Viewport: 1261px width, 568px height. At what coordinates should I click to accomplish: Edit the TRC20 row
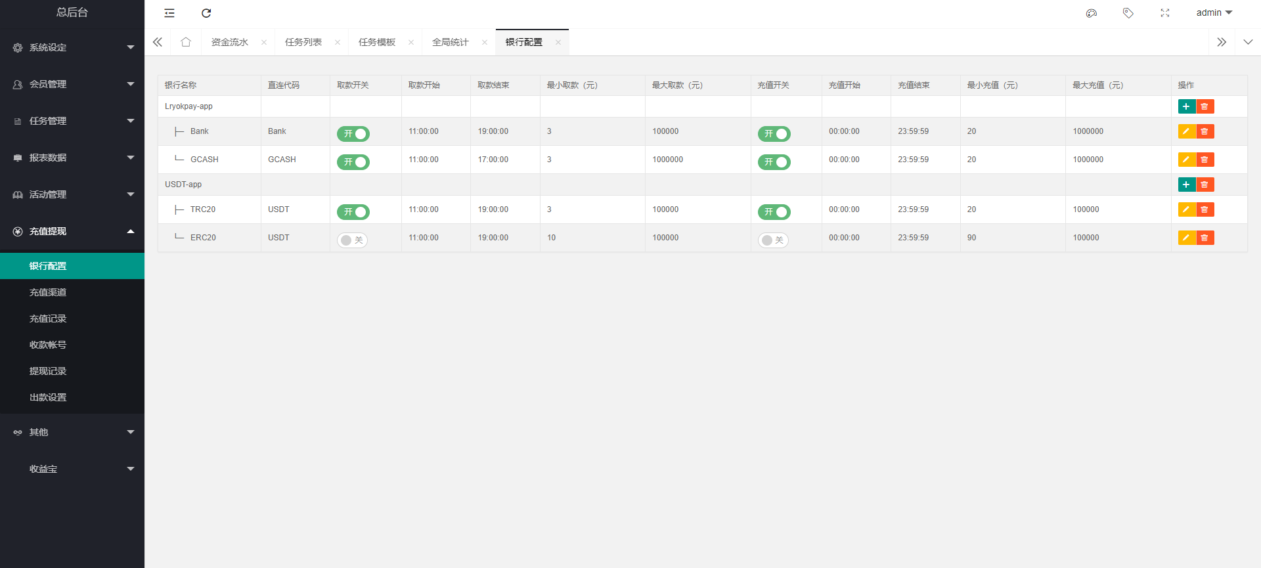tap(1186, 209)
